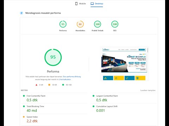
Task: Open the Praktik Terbaik score gauge
Action: [98, 24]
